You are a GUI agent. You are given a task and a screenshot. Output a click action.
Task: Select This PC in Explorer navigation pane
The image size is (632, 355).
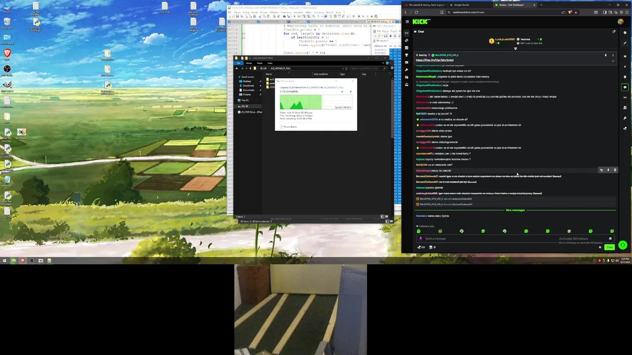245,101
